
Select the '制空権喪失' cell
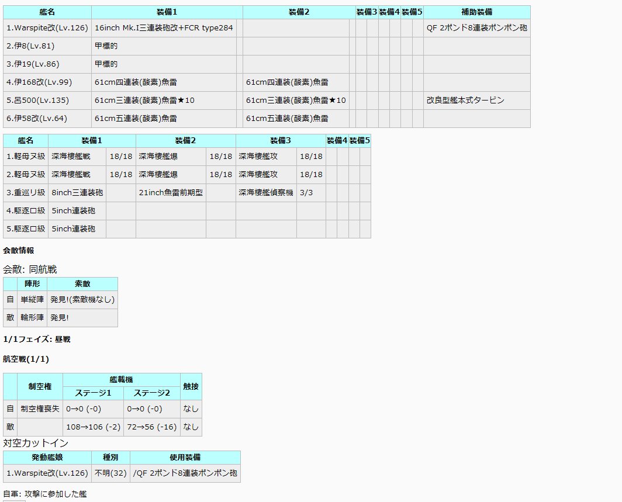(x=40, y=409)
